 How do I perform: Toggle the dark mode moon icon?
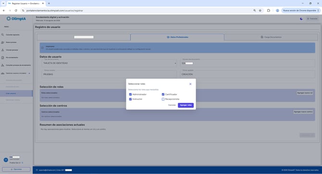point(301,19)
